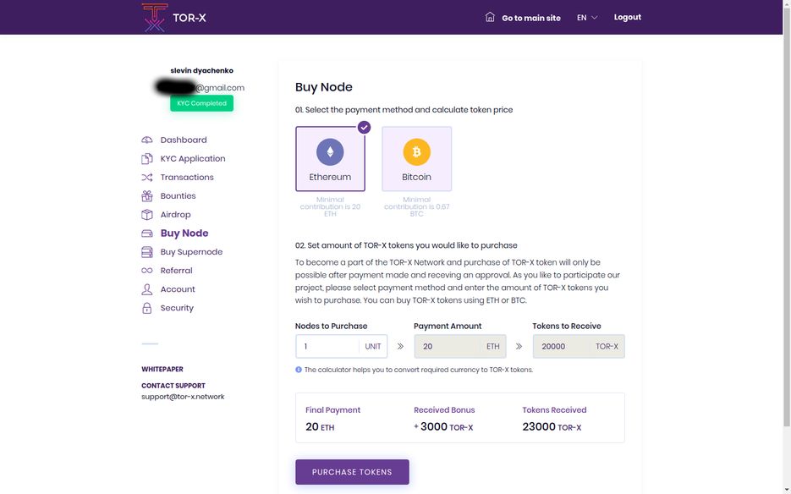Viewport: 791px width, 494px height.
Task: Click the Dashboard gauge icon
Action: [x=147, y=140]
